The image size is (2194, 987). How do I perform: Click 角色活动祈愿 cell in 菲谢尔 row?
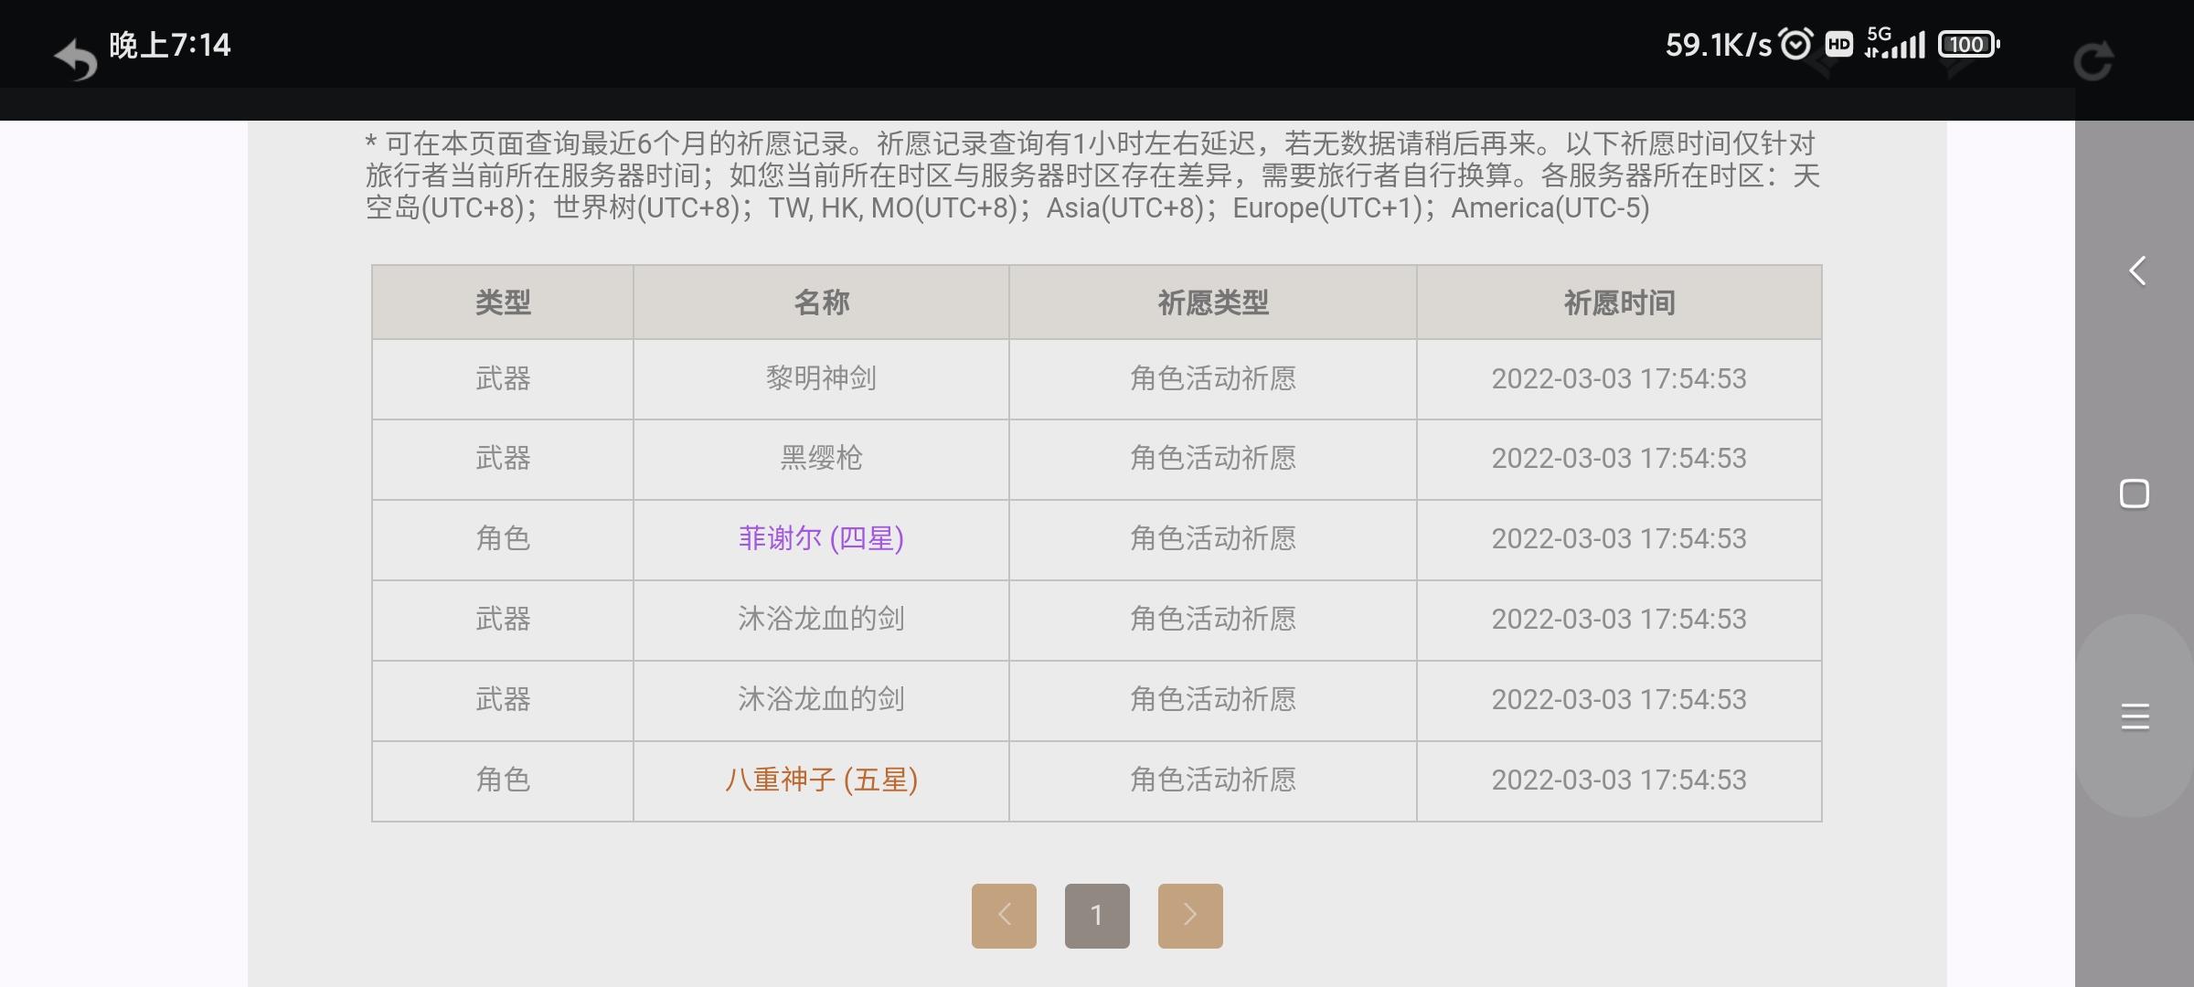point(1213,538)
